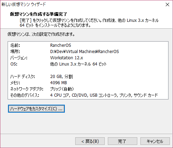Viewport: 173px width, 148px height.
Task: Click the 新しい仮想マシン ウィザード title bar text
Action: coord(24,5)
